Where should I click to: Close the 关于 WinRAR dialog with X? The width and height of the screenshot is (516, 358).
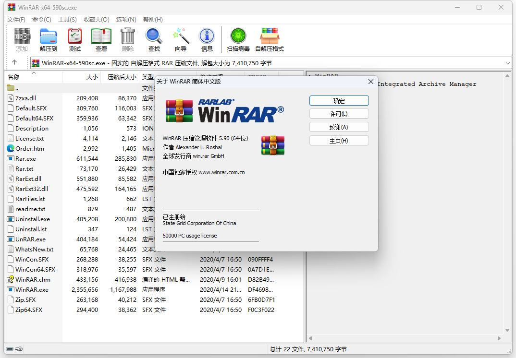pos(371,82)
